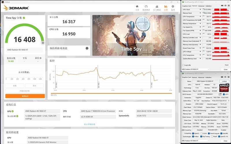Toggle the Ray Tracing checkbox
The height and width of the screenshot is (144, 231).
click(201, 136)
